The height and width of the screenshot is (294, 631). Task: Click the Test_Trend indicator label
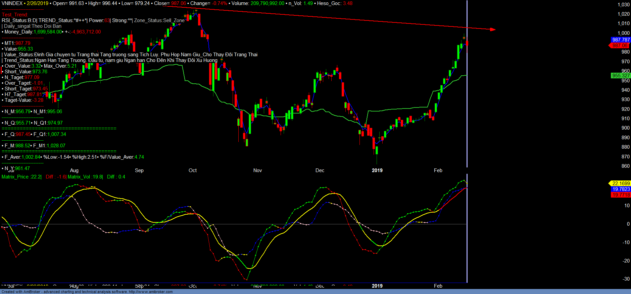(x=15, y=15)
